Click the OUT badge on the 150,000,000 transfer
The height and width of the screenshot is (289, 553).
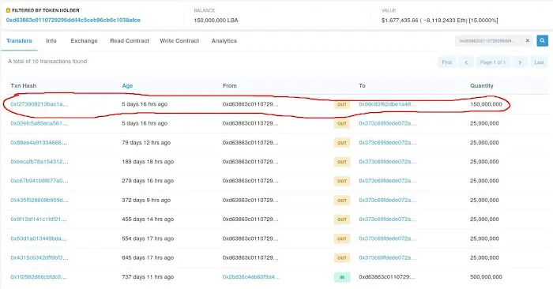(x=342, y=105)
